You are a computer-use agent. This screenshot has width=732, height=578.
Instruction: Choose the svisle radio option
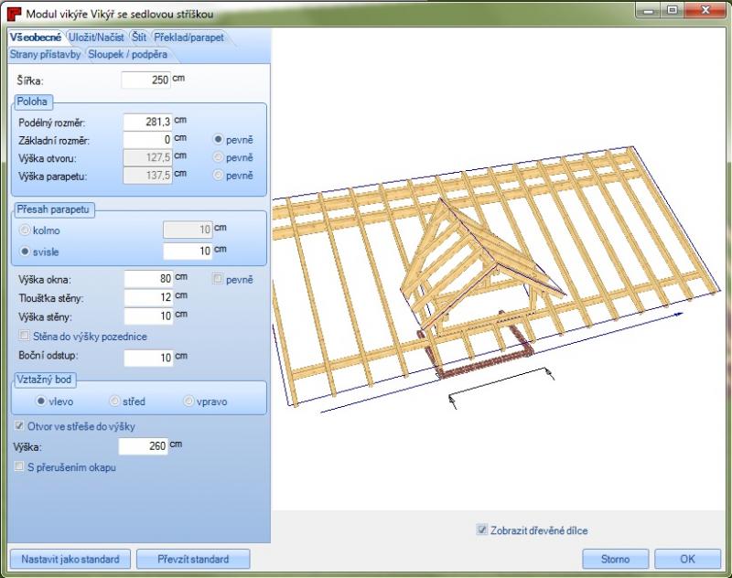click(25, 251)
